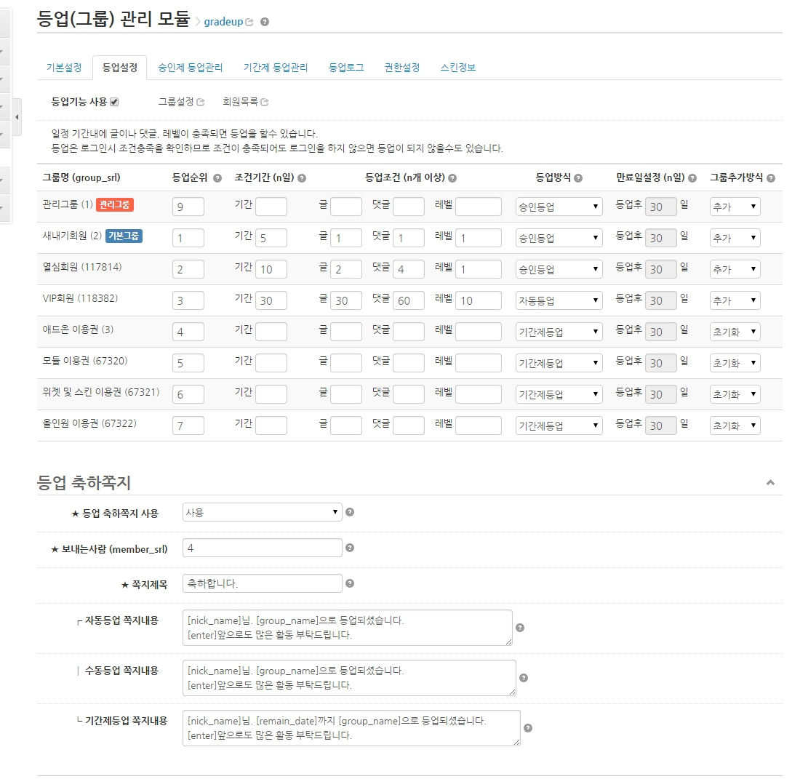Open 초기화 dropdown for 위젯 및 스킨 이용권
Image resolution: width=792 pixels, height=779 pixels.
(x=735, y=394)
